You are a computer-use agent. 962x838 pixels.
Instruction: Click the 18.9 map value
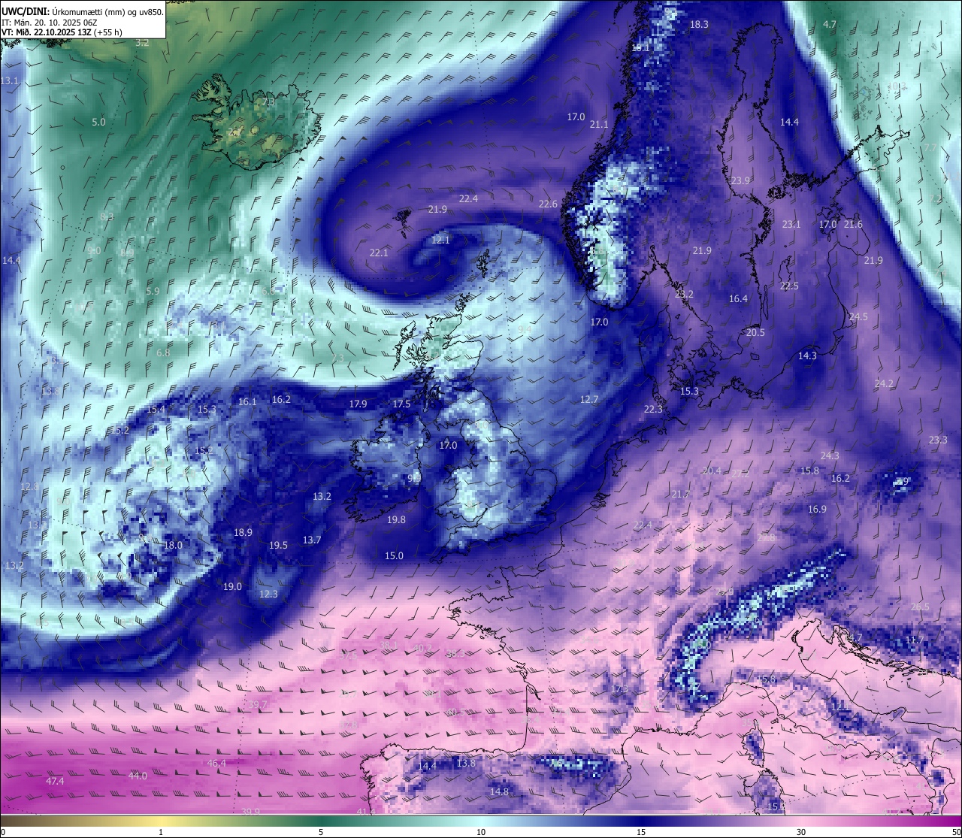tap(243, 533)
